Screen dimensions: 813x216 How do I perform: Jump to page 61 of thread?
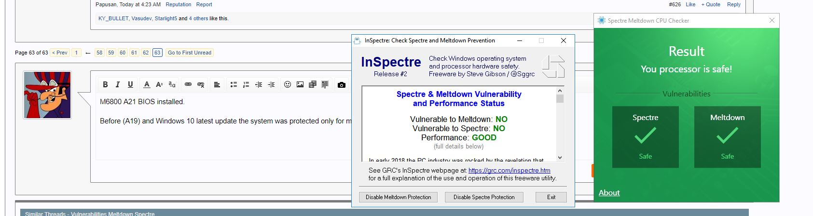coord(134,53)
